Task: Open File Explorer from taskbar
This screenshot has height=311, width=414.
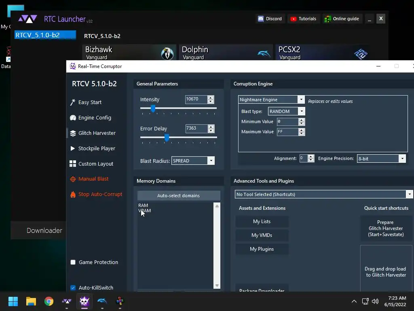Action: pos(31,301)
